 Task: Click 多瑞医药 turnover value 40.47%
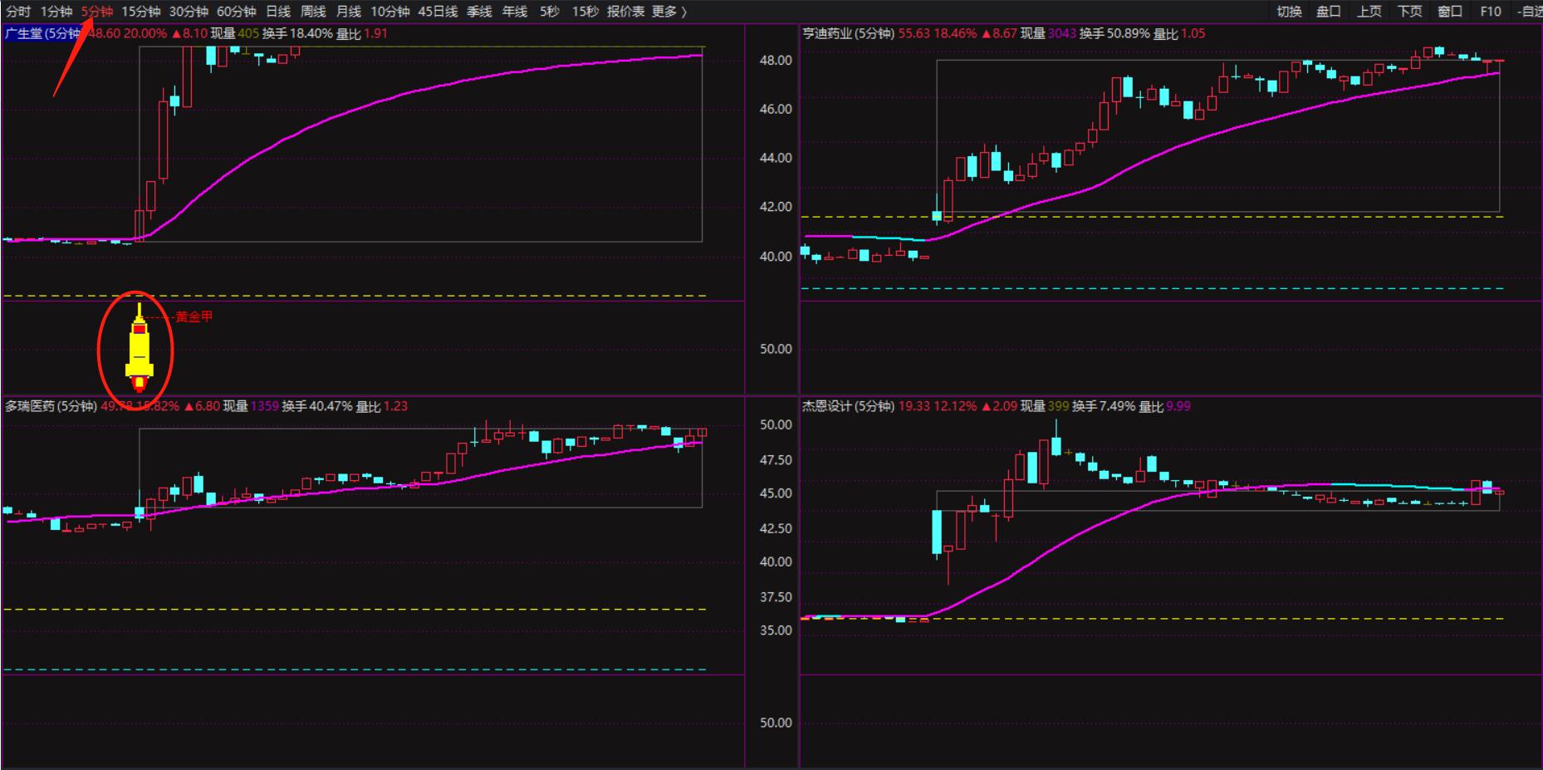[x=331, y=406]
